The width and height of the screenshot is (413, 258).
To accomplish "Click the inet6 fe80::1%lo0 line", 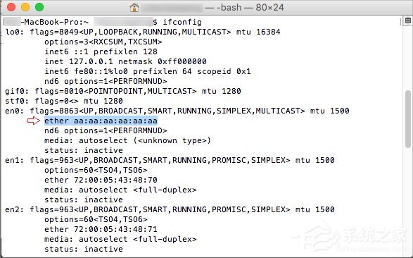I will coord(148,71).
